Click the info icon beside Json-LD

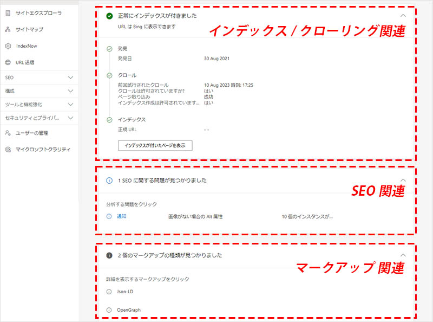109,292
